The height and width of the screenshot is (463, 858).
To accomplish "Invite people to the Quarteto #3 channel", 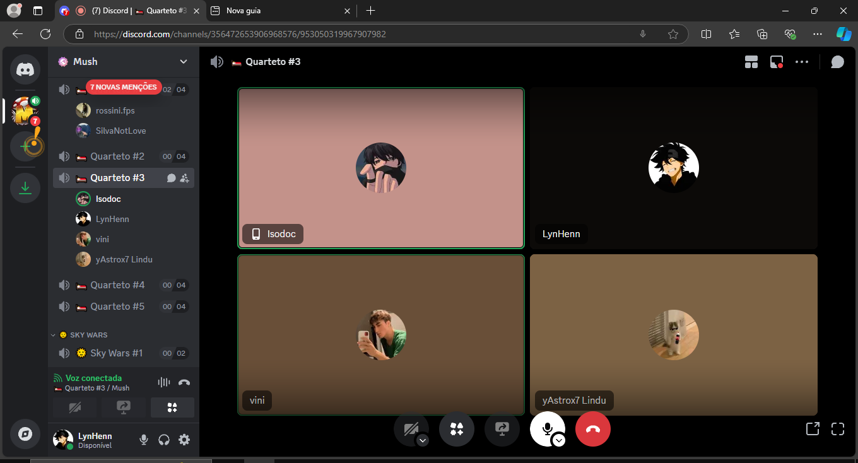I will 184,179.
